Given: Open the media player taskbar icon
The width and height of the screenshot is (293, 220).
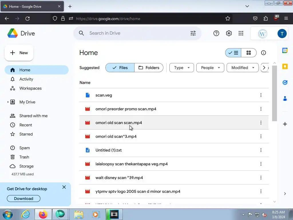Looking at the screenshot, I should coord(96,214).
